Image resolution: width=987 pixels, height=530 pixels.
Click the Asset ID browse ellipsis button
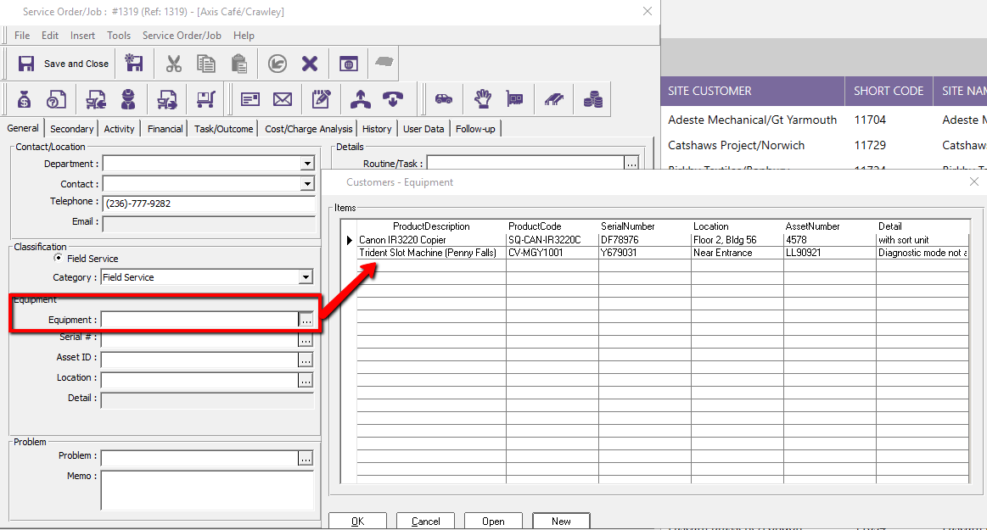click(306, 360)
